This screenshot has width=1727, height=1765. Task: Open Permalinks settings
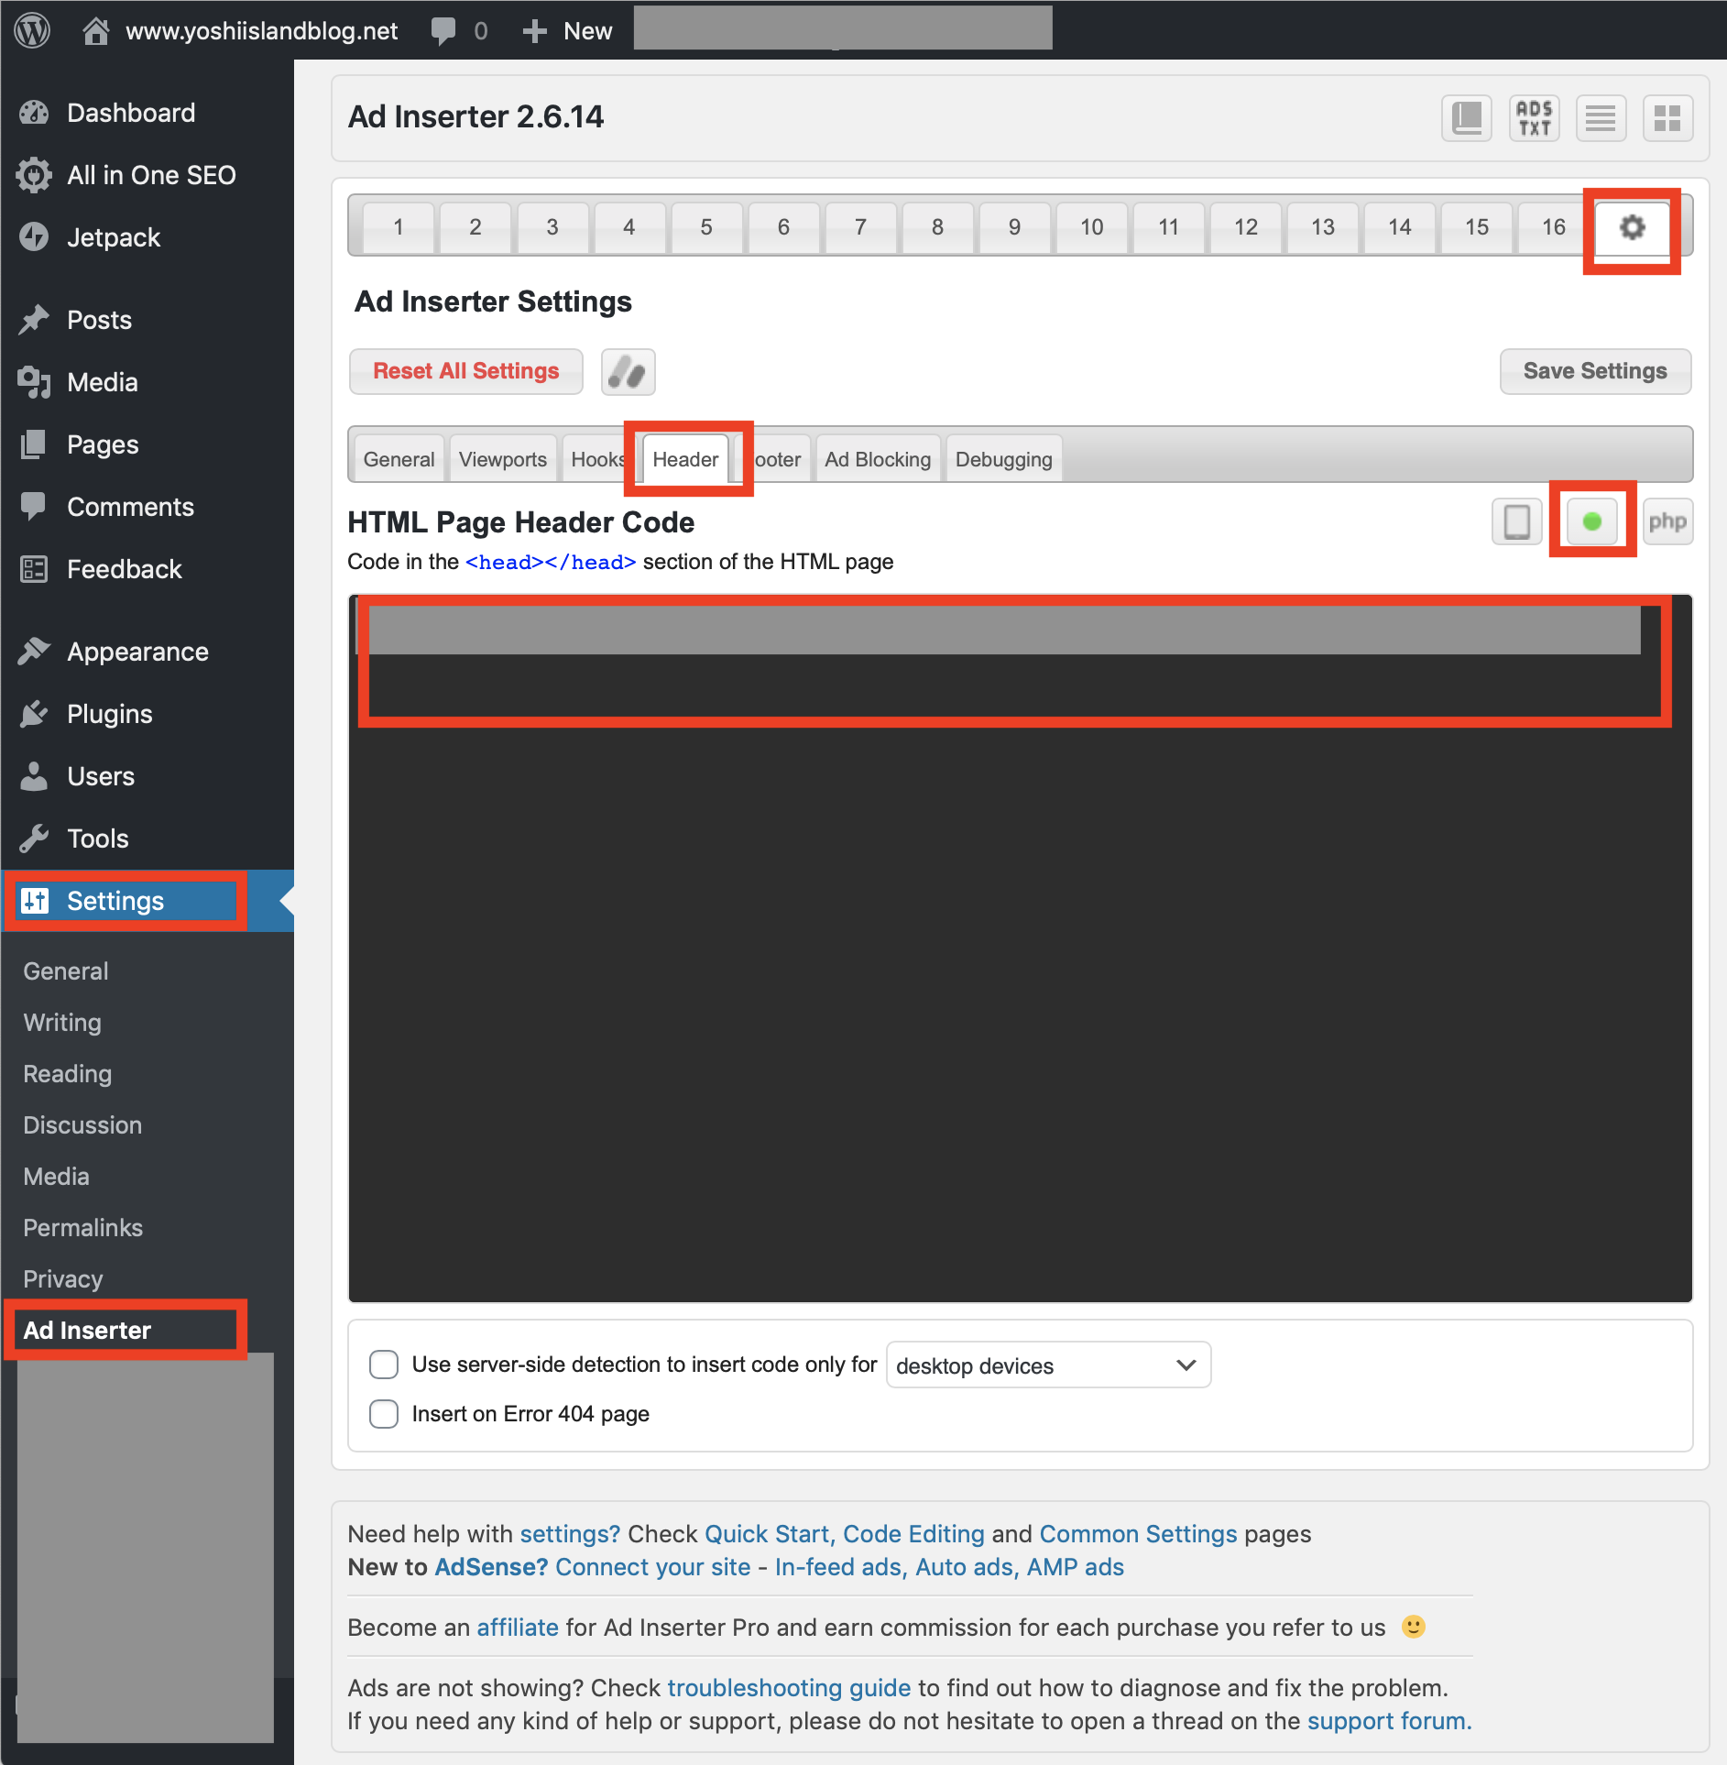click(x=83, y=1228)
